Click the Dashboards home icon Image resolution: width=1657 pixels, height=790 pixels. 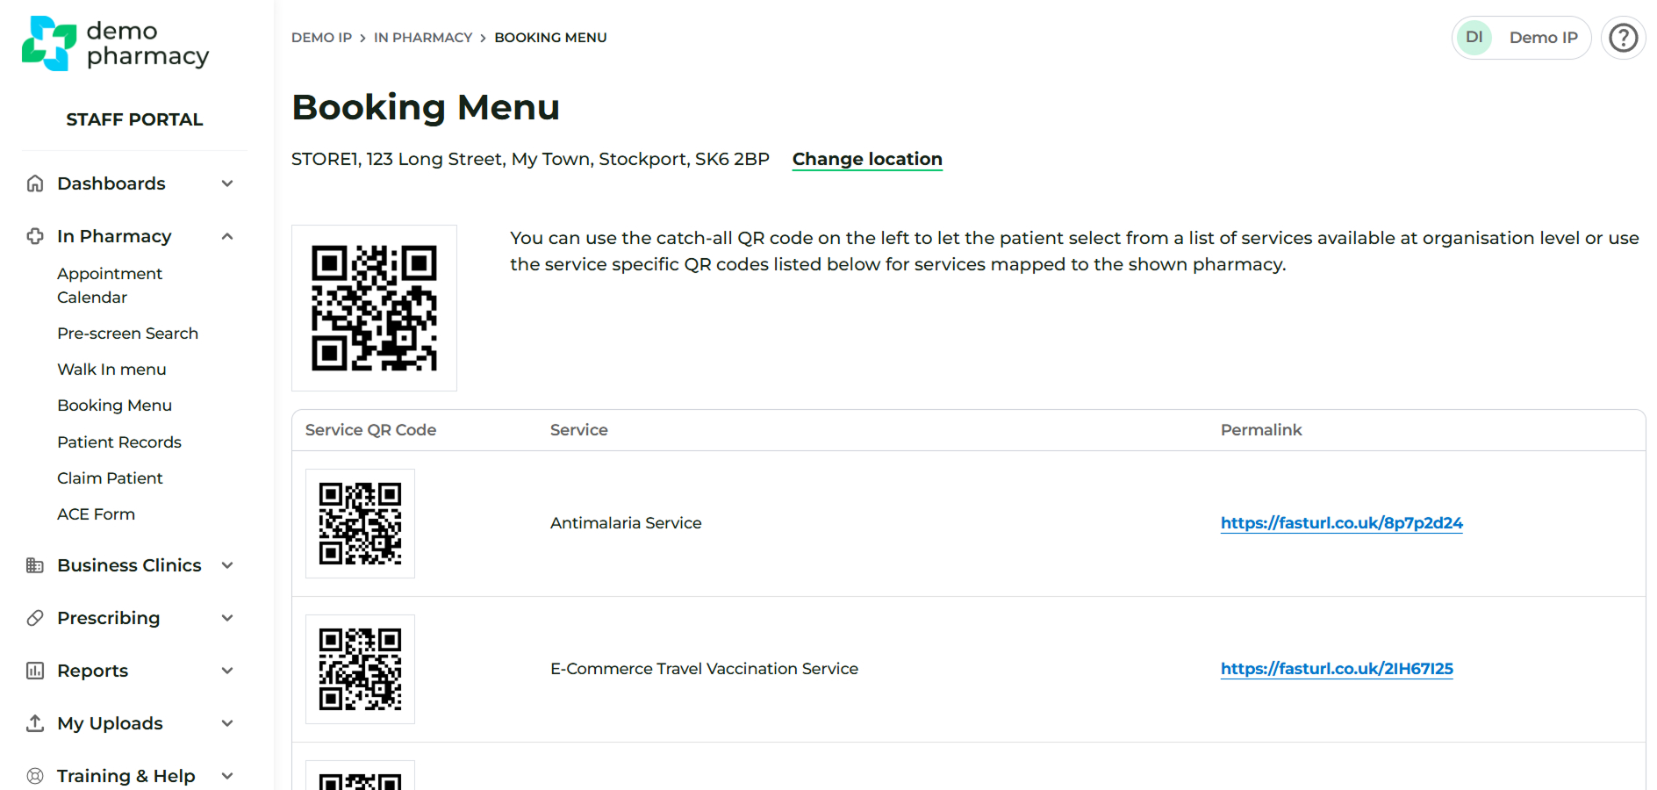(x=35, y=183)
